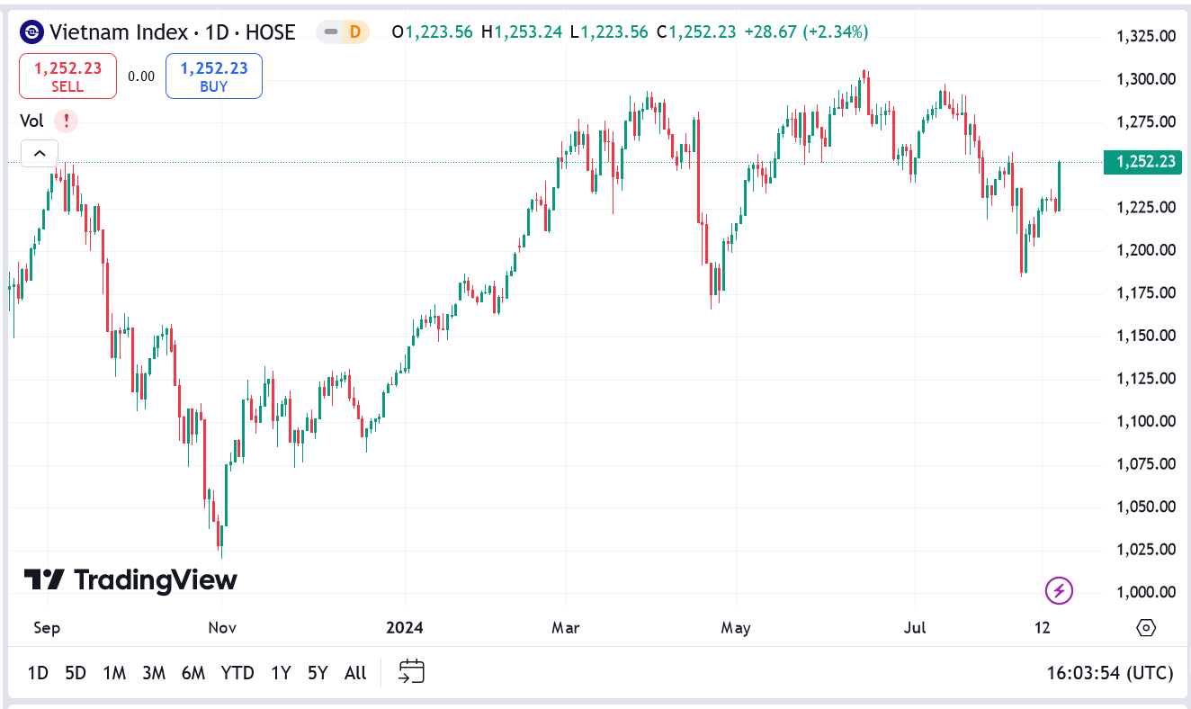Viewport: 1191px width, 709px height.
Task: Click the orange 'D' interval icon
Action: click(x=356, y=31)
